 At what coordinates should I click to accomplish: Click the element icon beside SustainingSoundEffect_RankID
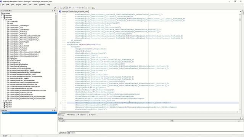click(8, 78)
